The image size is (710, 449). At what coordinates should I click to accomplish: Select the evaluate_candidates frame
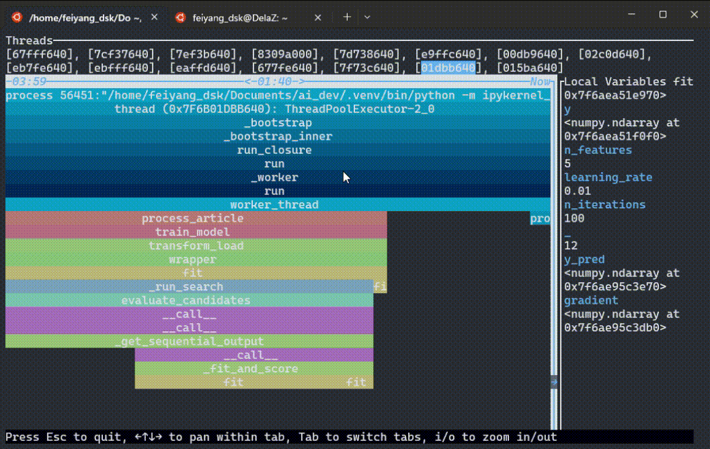[x=186, y=300]
